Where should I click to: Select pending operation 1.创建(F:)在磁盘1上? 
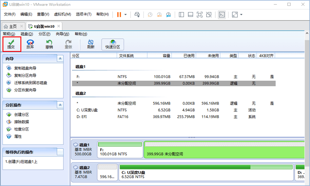pos(21,162)
